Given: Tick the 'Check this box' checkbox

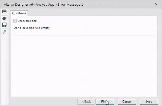Looking at the screenshot, I should pos(15,21).
